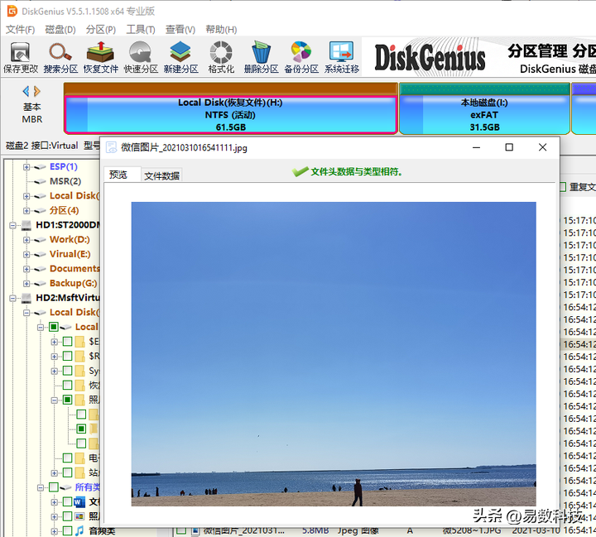Expand the 分区(4) partition node
The image size is (596, 537).
click(26, 210)
